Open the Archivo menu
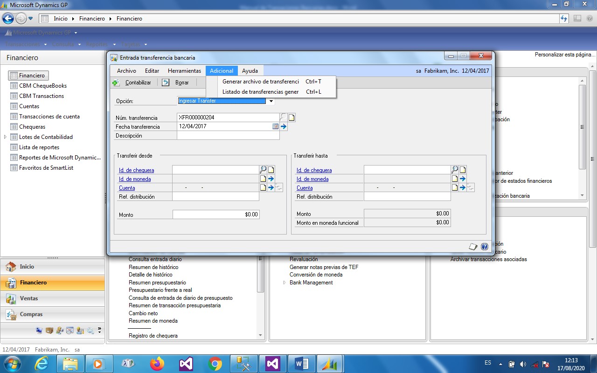The image size is (597, 373). 126,71
